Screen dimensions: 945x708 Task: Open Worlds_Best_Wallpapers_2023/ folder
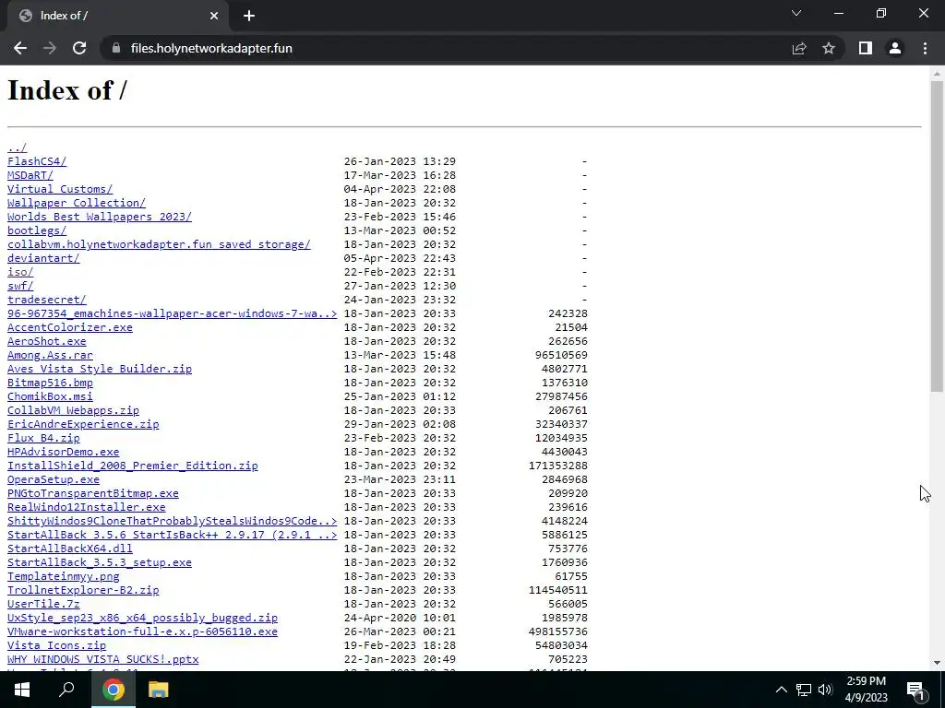(x=100, y=217)
